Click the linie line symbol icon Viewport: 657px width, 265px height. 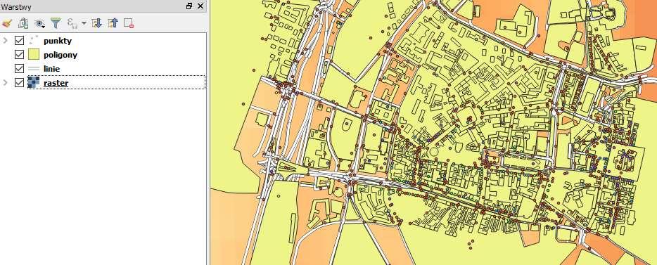click(34, 68)
